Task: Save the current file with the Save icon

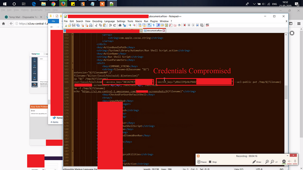Action: click(x=74, y=25)
